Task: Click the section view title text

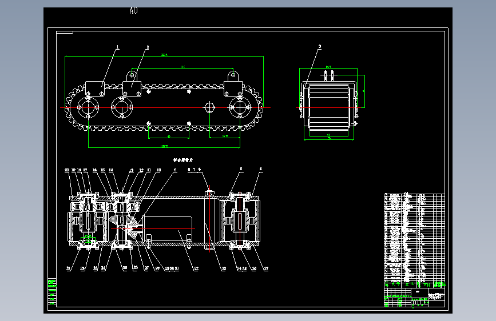Action: click(x=183, y=160)
